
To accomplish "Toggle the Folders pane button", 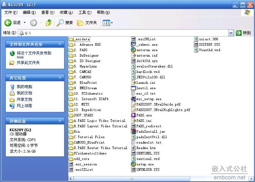I will (x=87, y=23).
